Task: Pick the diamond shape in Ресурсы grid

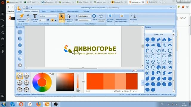Action: click(147, 45)
